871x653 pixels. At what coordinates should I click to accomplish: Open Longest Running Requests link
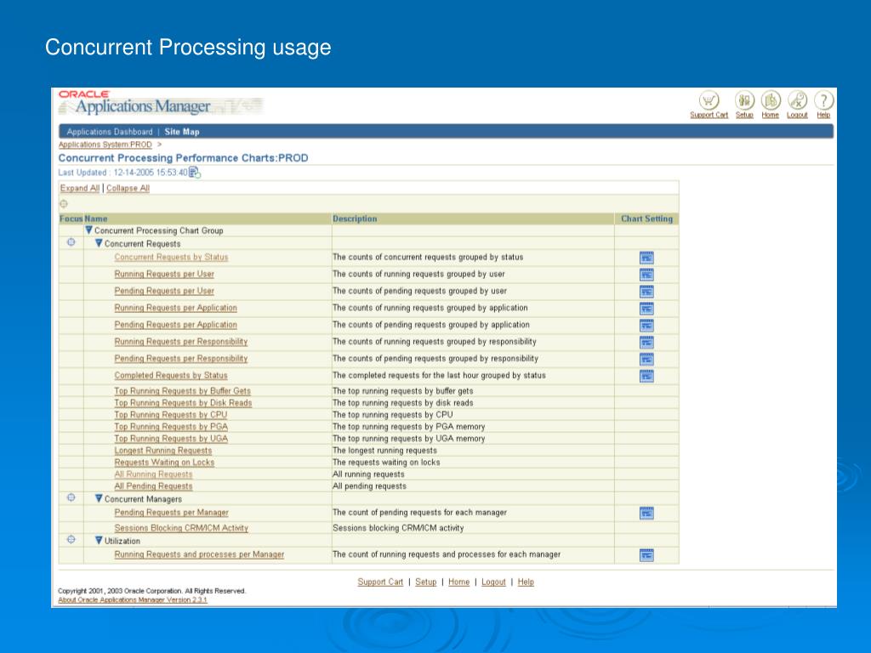[x=163, y=451]
